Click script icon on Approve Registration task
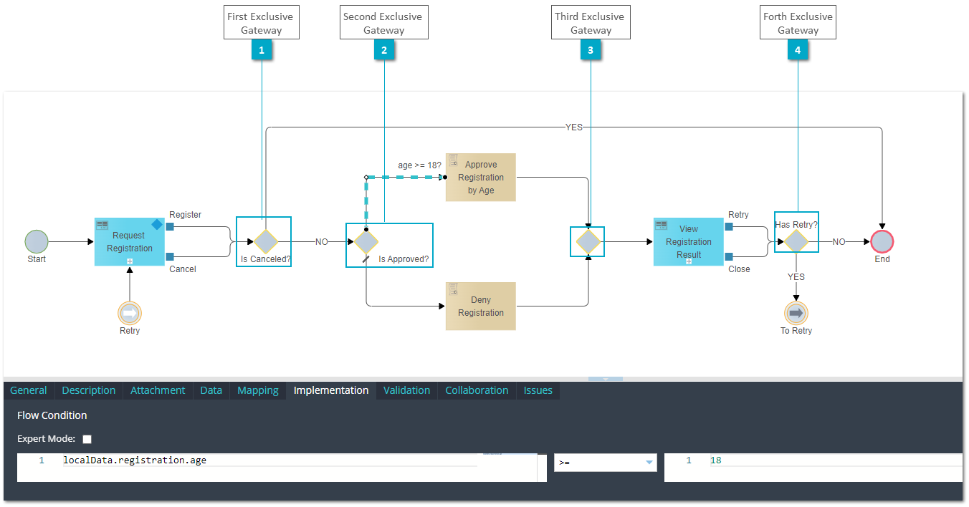The image size is (969, 507). tap(453, 160)
